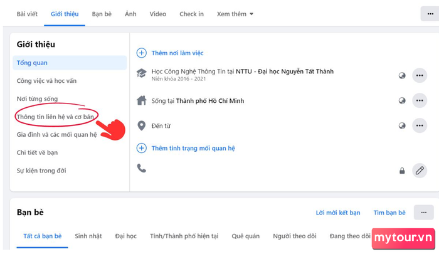Select the Giới thiệu tab

click(x=65, y=14)
